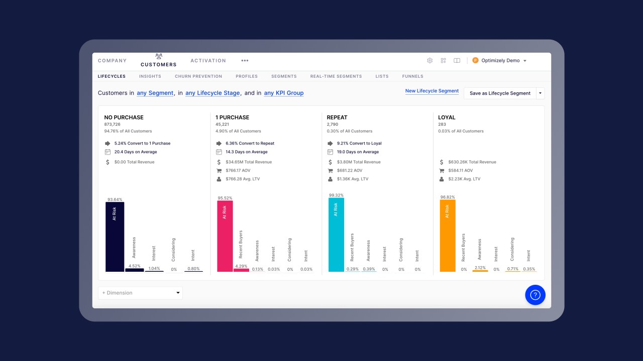Open the Segments tab

coord(284,76)
